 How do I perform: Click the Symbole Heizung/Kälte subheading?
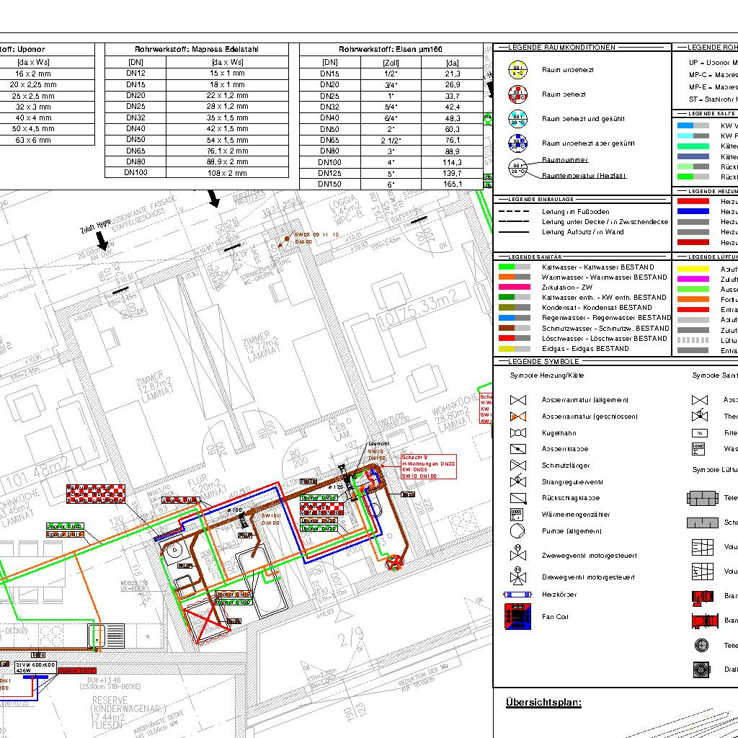(x=547, y=375)
